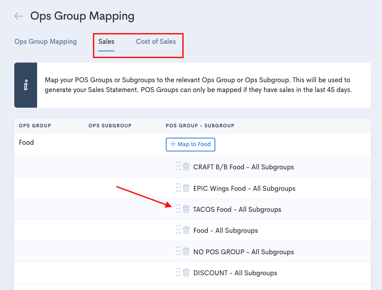This screenshot has height=290, width=382.
Task: Select the TACOS Food - All Subgroups entry
Action: tap(237, 210)
